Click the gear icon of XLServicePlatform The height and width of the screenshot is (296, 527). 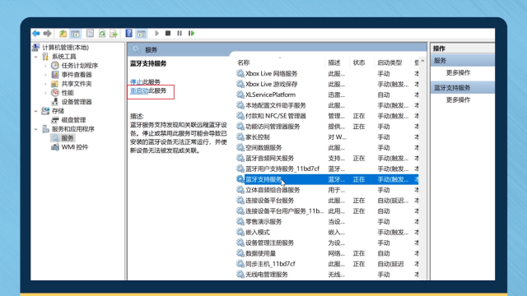pos(240,95)
